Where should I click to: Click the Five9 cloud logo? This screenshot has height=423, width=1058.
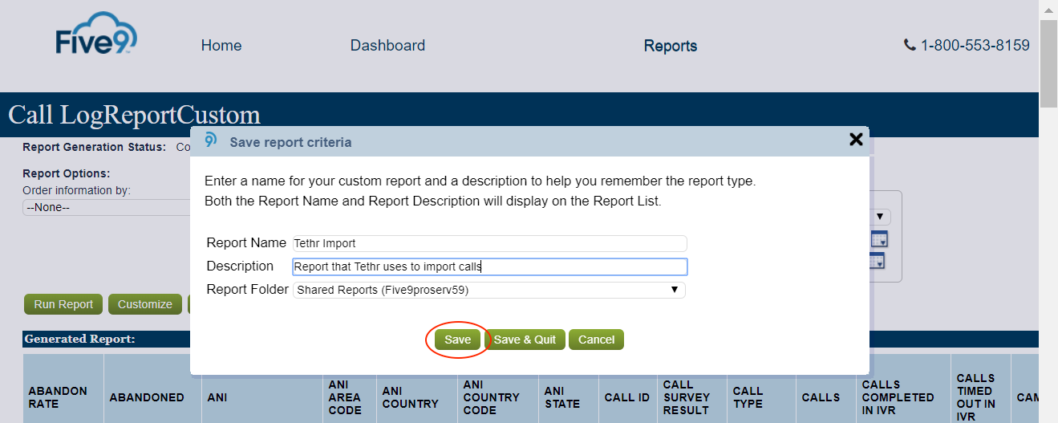pos(96,33)
